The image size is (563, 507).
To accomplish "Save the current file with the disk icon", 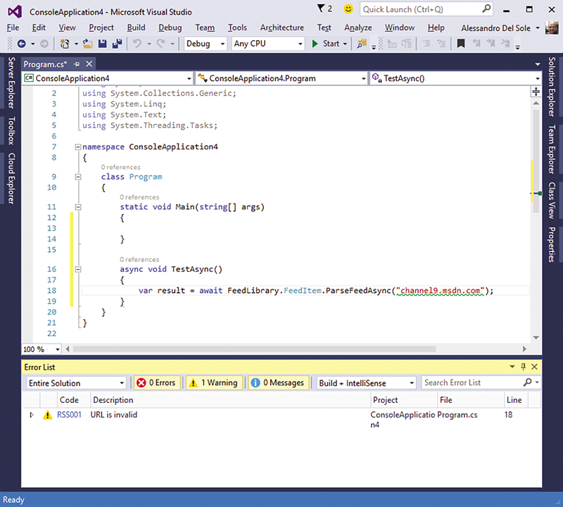I will (102, 44).
